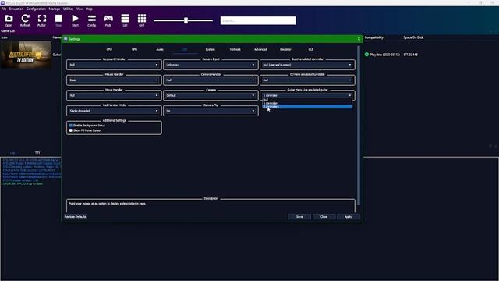The width and height of the screenshot is (499, 281).
Task: Close the Settings dialog with X
Action: point(359,39)
